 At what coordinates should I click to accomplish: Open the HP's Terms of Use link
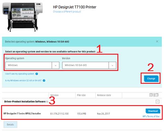click(151, 116)
